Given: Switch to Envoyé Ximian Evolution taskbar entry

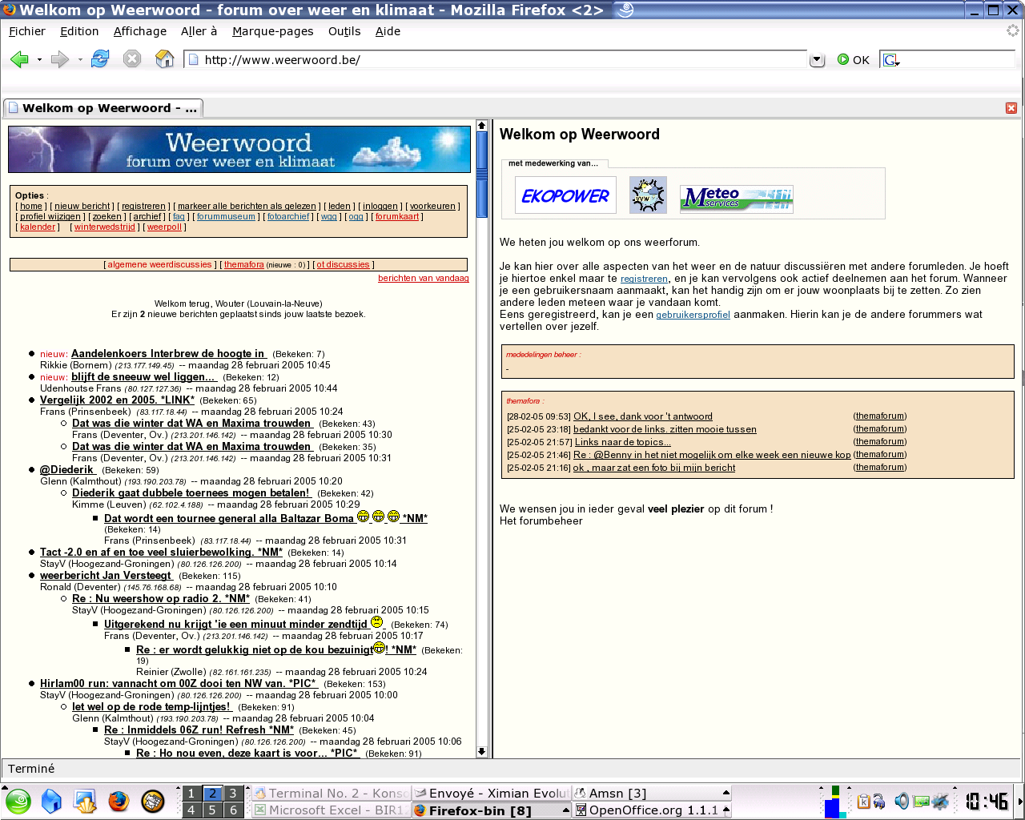Looking at the screenshot, I should 492,794.
